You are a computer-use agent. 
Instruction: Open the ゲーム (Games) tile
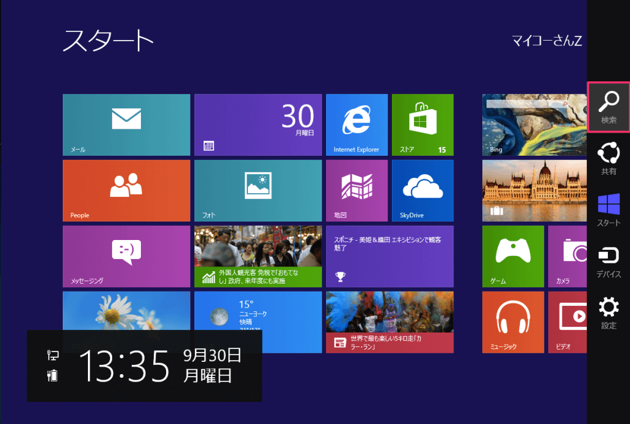point(513,257)
